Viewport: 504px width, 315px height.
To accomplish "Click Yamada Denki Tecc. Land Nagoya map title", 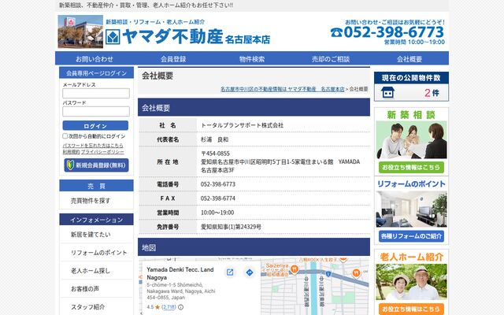I will 180,273.
